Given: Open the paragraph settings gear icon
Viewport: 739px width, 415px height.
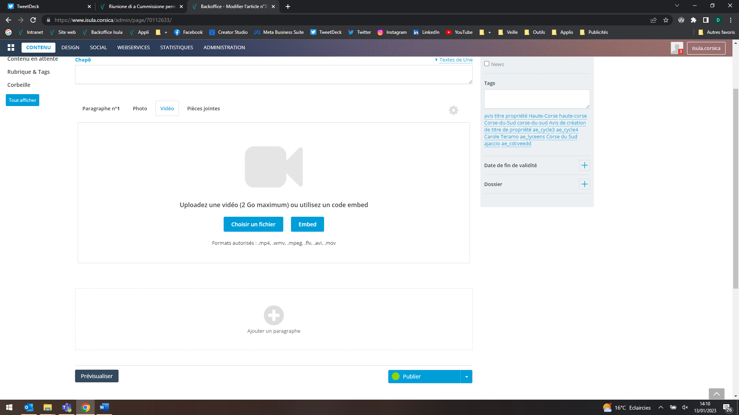Looking at the screenshot, I should 453,110.
